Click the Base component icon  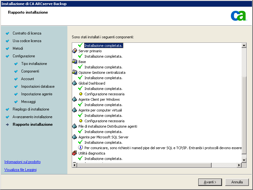[75, 61]
